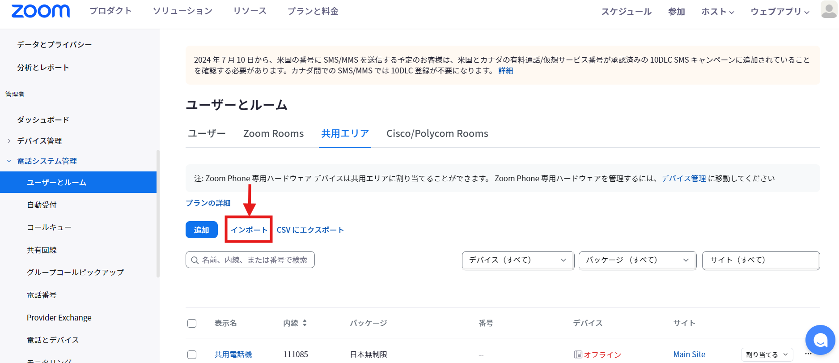Open the user profile avatar
The height and width of the screenshot is (363, 839).
[x=829, y=9]
